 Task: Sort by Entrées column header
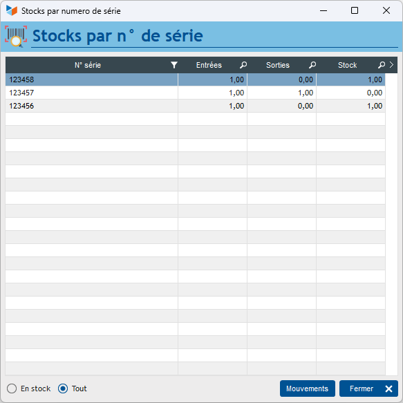click(209, 65)
